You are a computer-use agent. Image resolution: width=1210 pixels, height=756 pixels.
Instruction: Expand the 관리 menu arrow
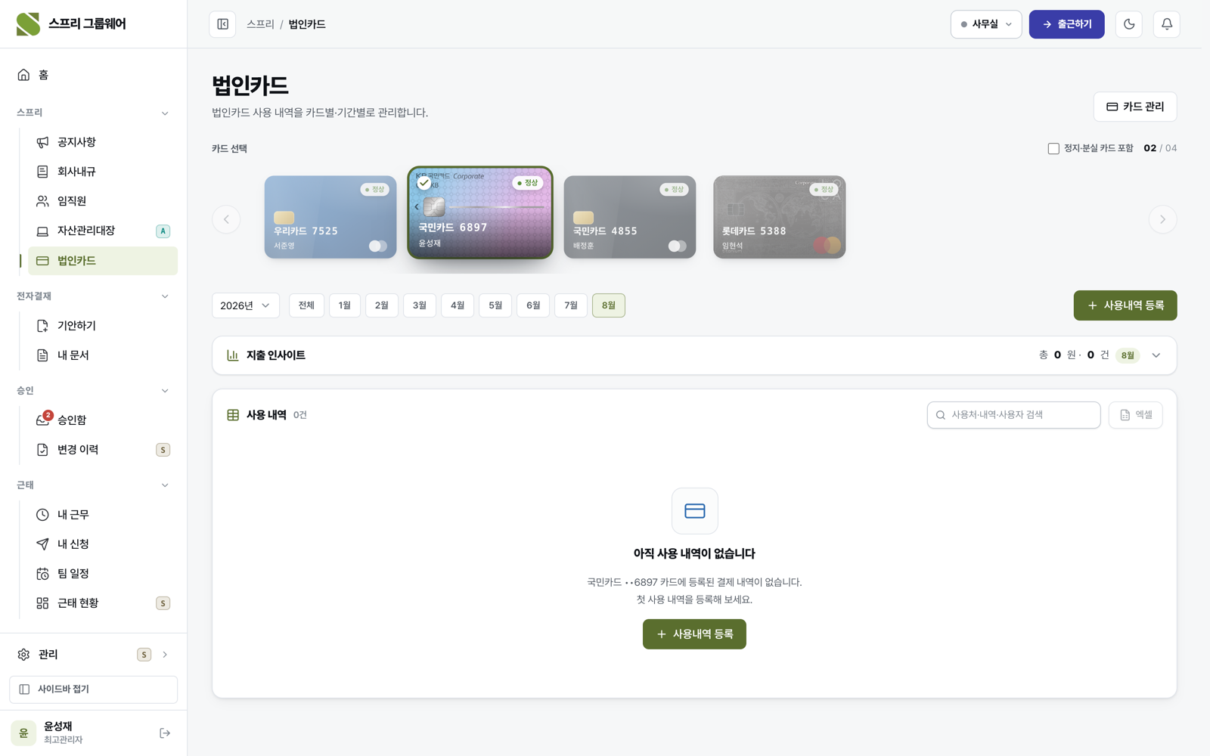point(165,655)
